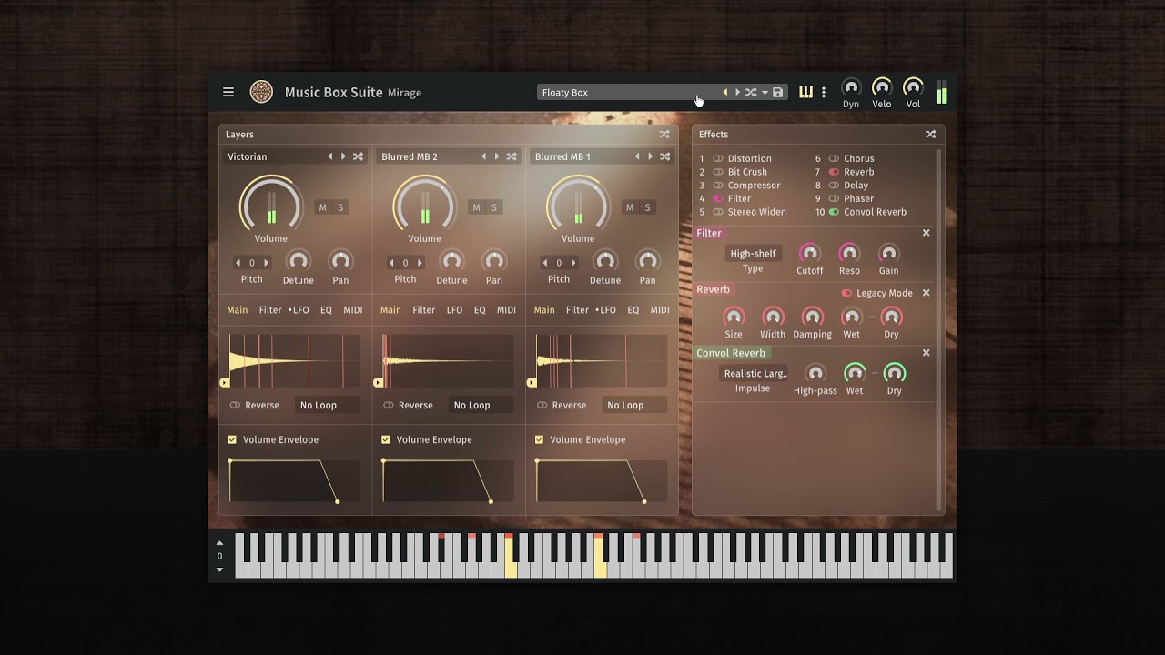Open the Blurred MB 2 sample name dropdown
This screenshot has width=1165, height=655.
[427, 156]
